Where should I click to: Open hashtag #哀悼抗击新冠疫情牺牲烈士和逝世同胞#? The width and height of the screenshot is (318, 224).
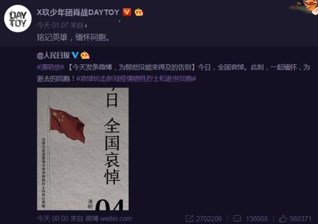[x=137, y=79]
